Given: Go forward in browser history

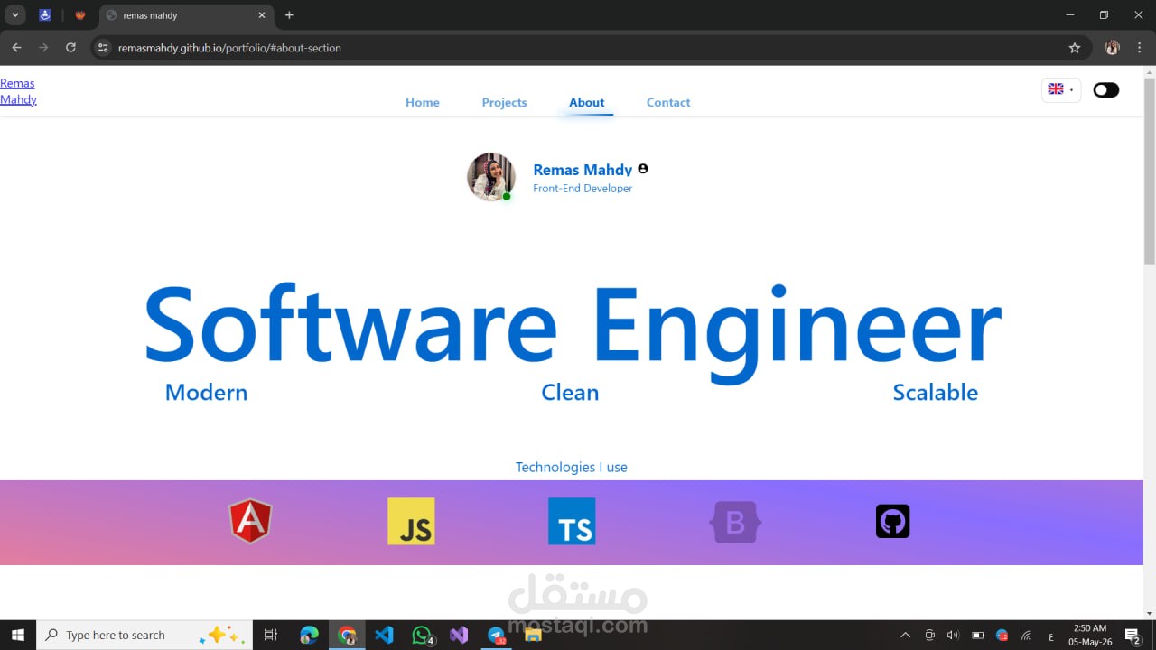Looking at the screenshot, I should click(43, 48).
